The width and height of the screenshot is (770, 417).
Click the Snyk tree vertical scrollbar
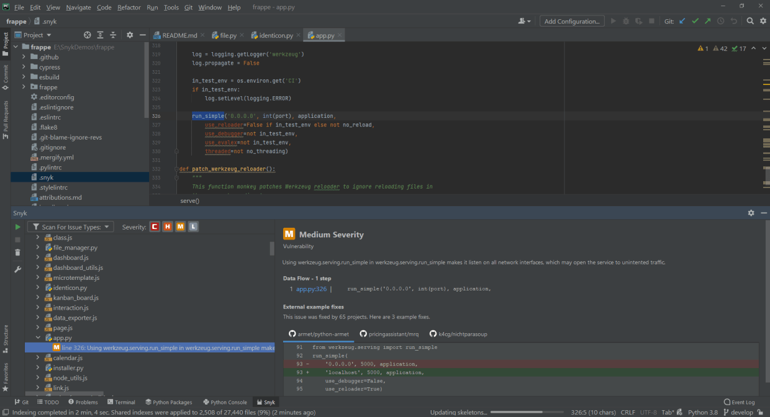[272, 248]
